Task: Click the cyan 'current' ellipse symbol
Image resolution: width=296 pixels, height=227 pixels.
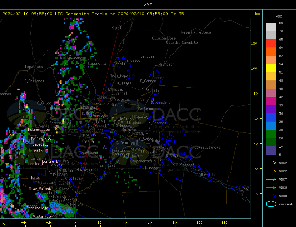Action: pos(271,204)
